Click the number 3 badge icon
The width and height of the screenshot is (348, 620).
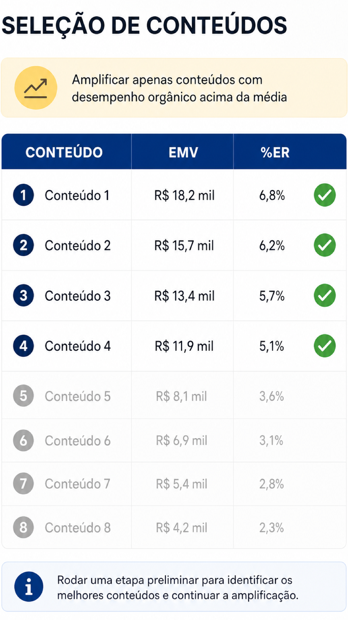click(23, 295)
